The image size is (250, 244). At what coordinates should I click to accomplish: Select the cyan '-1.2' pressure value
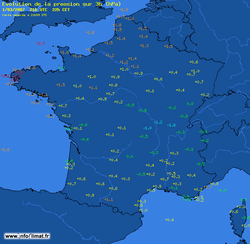coord(158,122)
